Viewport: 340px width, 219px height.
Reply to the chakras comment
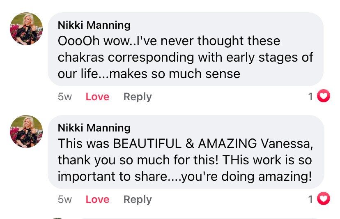(138, 97)
